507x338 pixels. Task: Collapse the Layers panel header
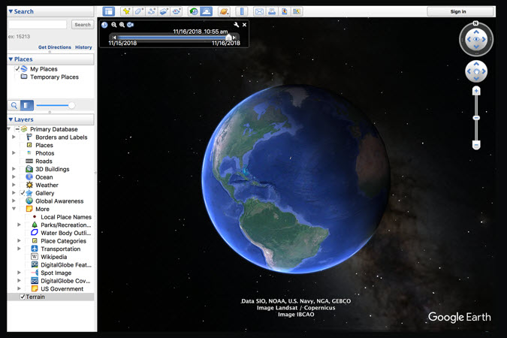point(11,119)
